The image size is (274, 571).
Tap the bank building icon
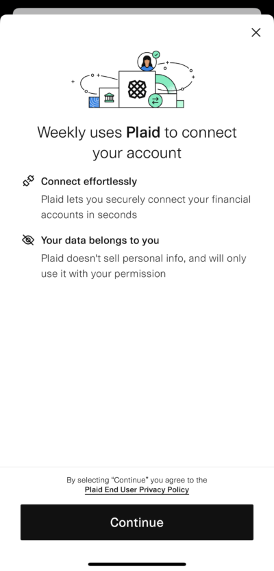[109, 97]
